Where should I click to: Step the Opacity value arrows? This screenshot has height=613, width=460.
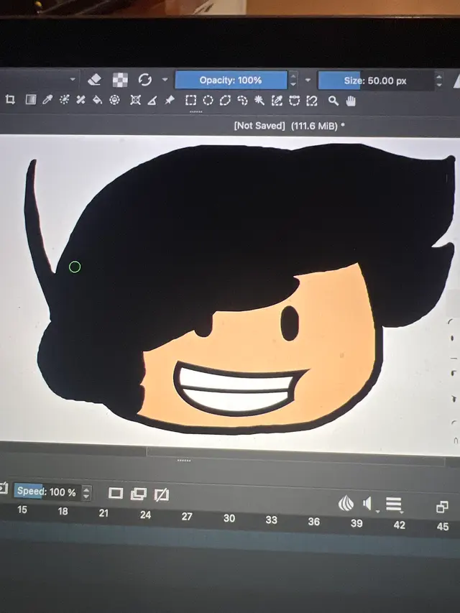[293, 80]
